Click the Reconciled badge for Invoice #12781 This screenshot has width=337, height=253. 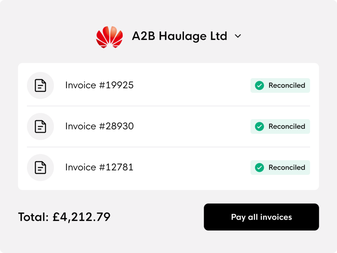click(x=280, y=168)
